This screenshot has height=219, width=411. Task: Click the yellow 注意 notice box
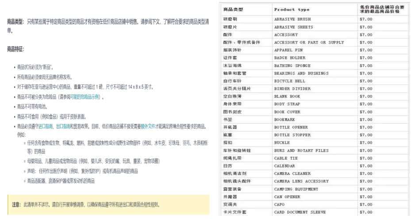(x=108, y=204)
